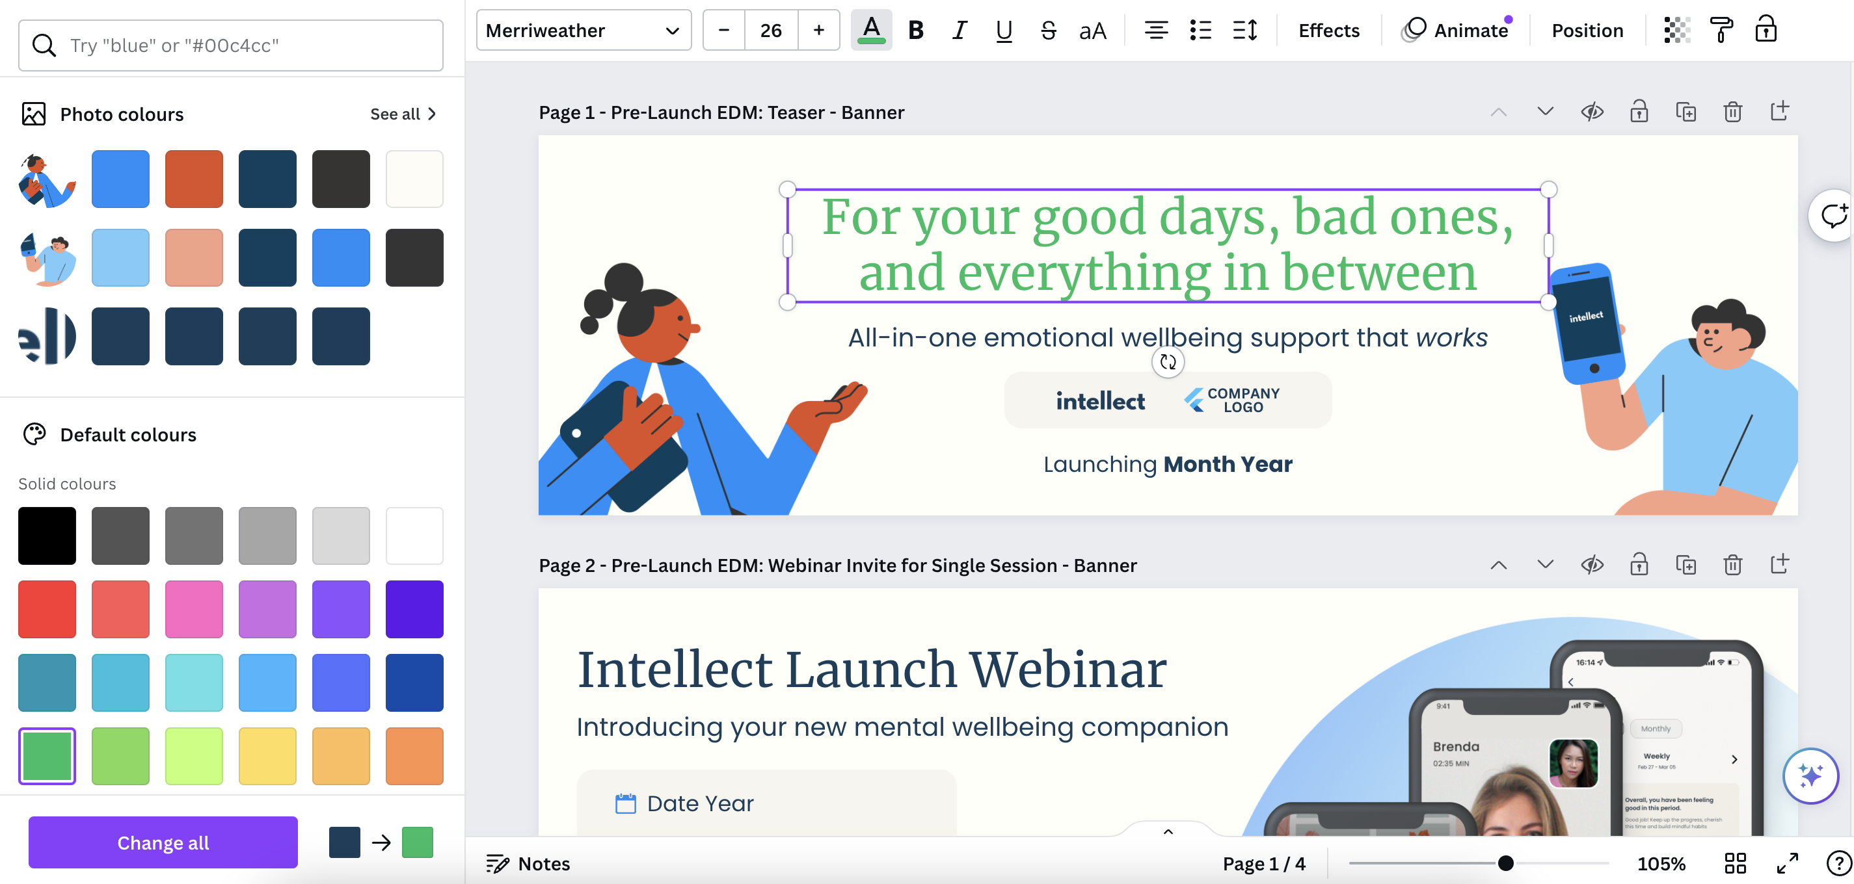
Task: Move Page 1 down with chevron
Action: pos(1545,112)
